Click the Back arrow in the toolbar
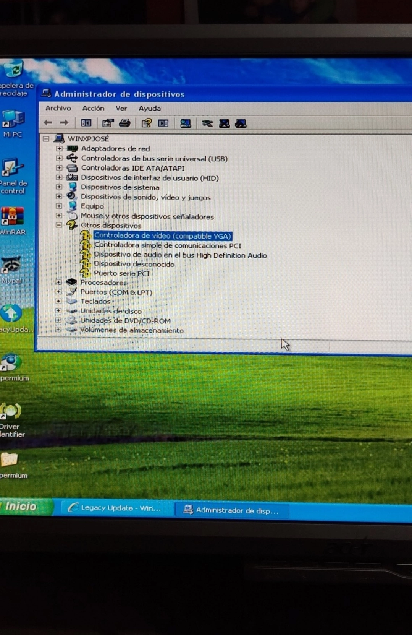The width and height of the screenshot is (412, 635). pos(48,123)
